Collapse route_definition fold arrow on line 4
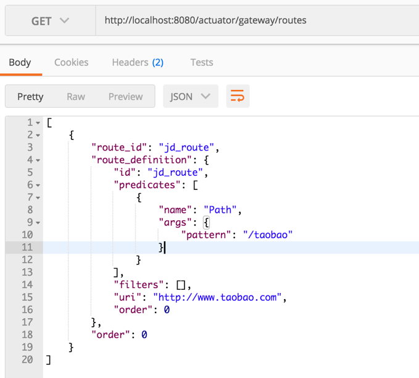 click(38, 160)
